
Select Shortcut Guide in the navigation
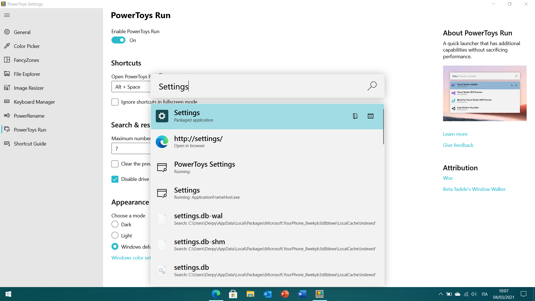coord(30,144)
